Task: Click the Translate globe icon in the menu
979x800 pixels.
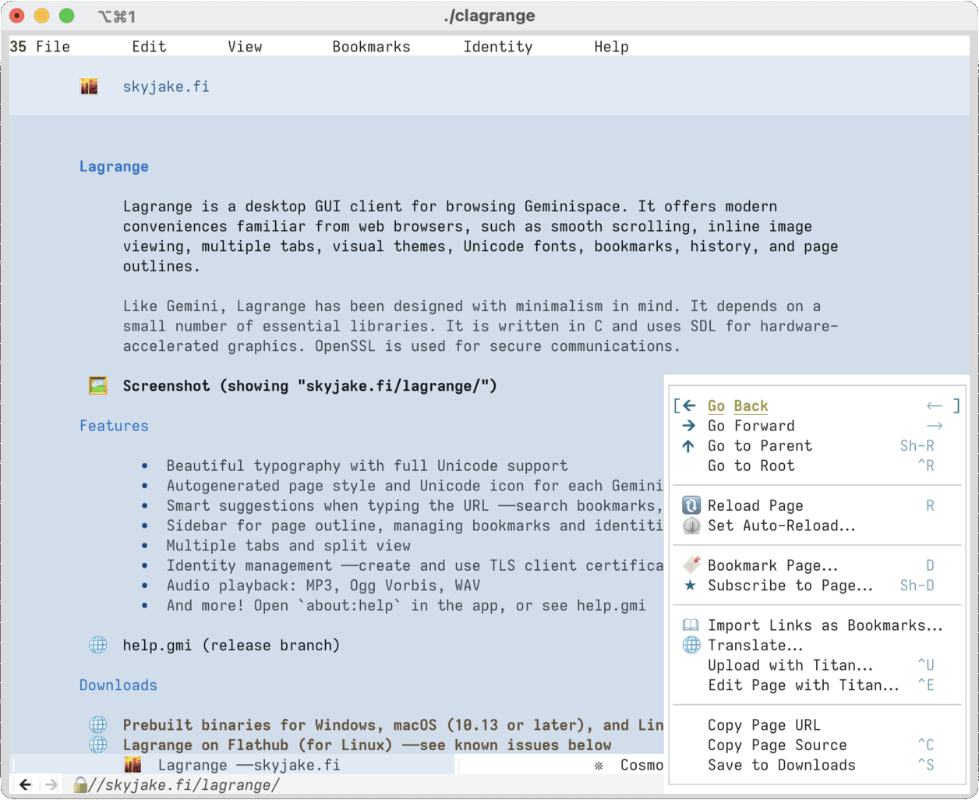Action: [691, 645]
